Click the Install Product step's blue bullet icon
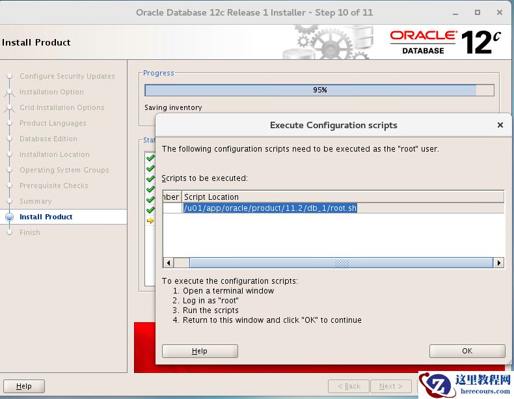The height and width of the screenshot is (399, 514). (10, 217)
